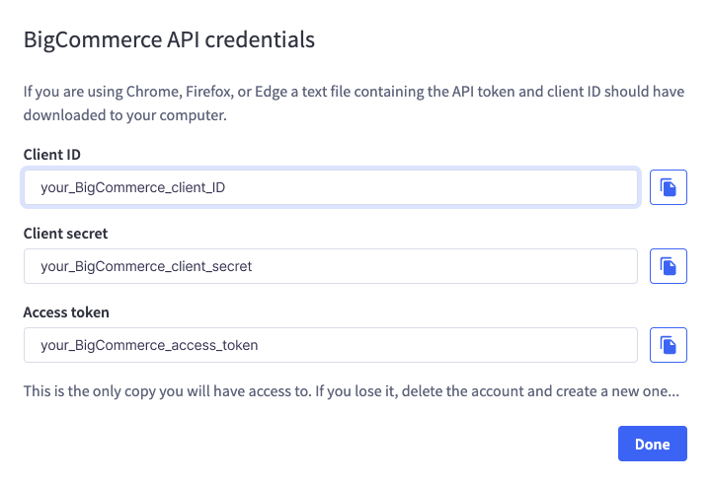Viewport: 710px width, 483px height.
Task: Click "text file" phrase in the description
Action: pyautogui.click(x=326, y=92)
